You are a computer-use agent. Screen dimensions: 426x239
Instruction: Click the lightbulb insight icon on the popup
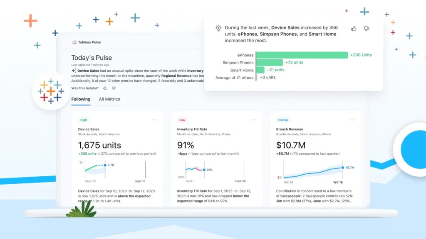[x=218, y=28]
